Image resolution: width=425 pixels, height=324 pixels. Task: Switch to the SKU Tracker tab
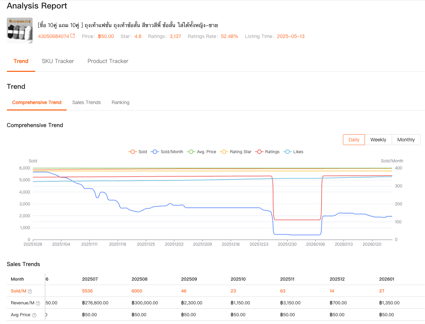tap(58, 61)
